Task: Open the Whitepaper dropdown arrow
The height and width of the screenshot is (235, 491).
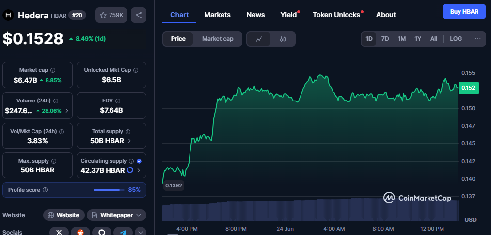Action: (139, 215)
